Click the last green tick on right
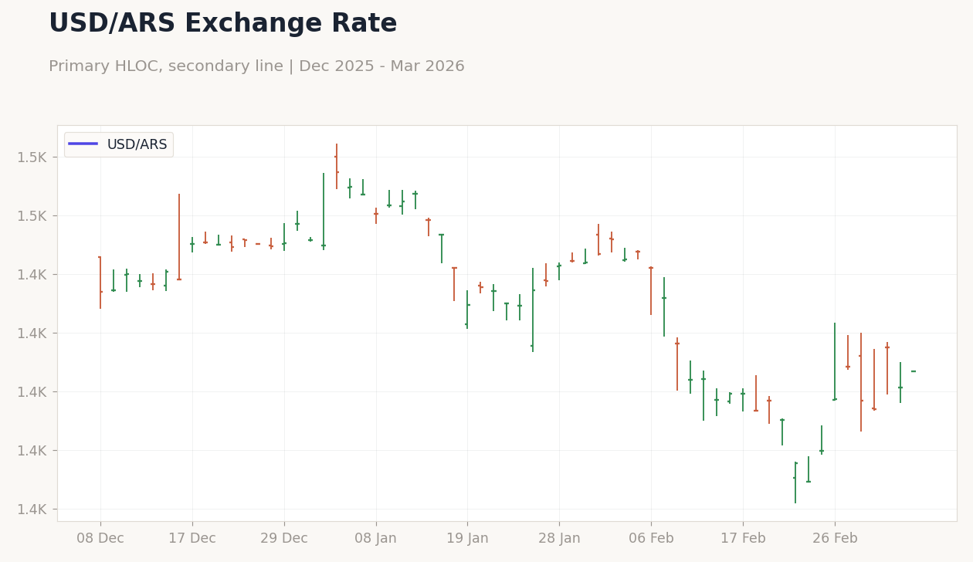Screen dimensions: 973x562 914,371
